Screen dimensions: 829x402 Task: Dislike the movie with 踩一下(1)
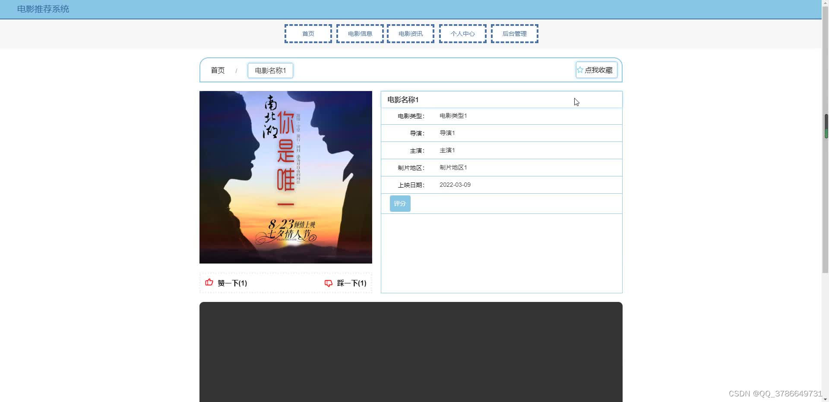tap(345, 283)
